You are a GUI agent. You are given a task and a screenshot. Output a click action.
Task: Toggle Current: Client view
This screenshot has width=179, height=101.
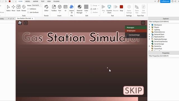click(x=109, y=9)
